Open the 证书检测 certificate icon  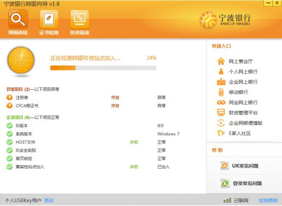pyautogui.click(x=49, y=19)
